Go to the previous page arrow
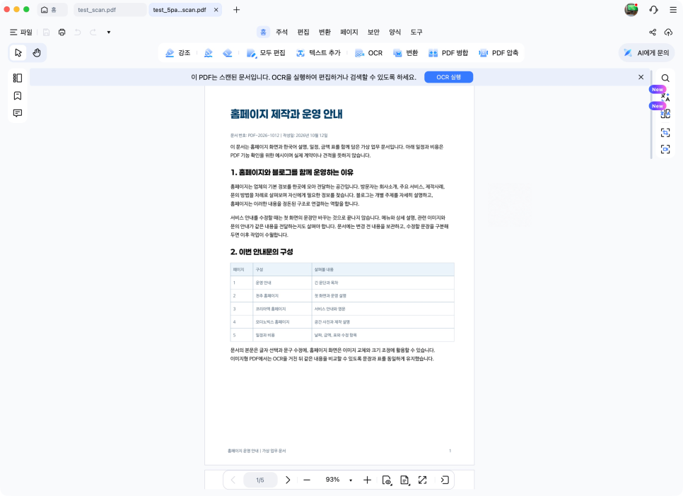 pos(233,480)
